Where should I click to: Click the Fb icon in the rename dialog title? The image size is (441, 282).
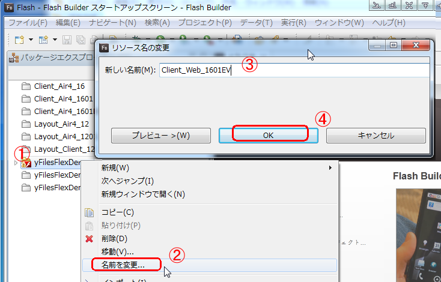[105, 48]
